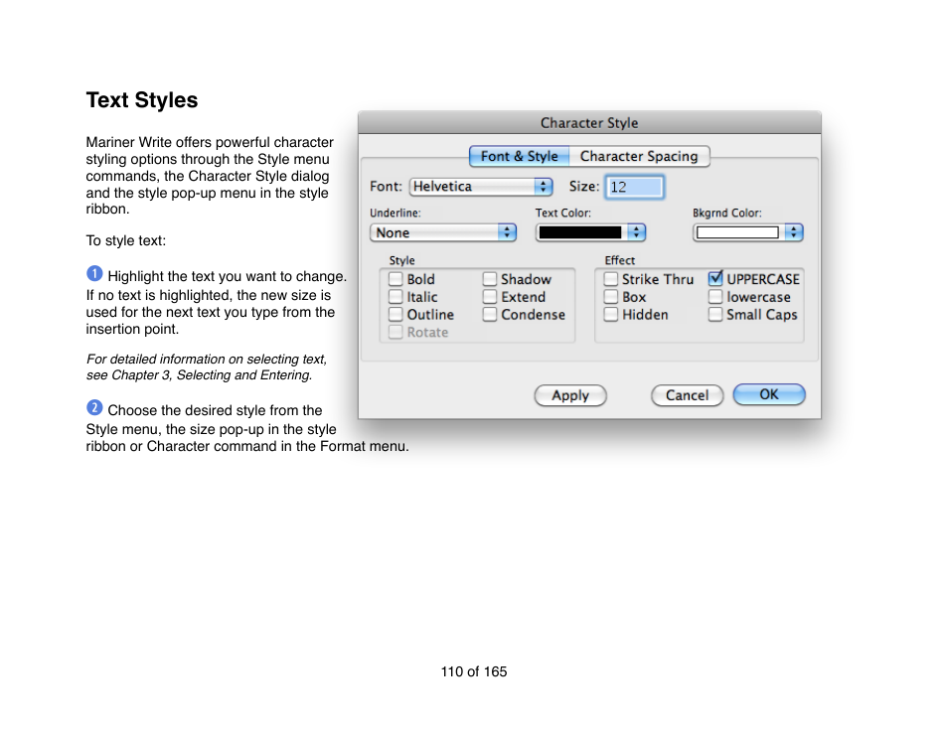Check the Hidden effect option
The image size is (948, 733).
point(611,314)
